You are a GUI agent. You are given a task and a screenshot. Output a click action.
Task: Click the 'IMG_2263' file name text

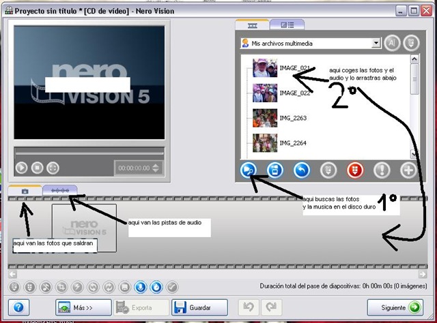293,118
